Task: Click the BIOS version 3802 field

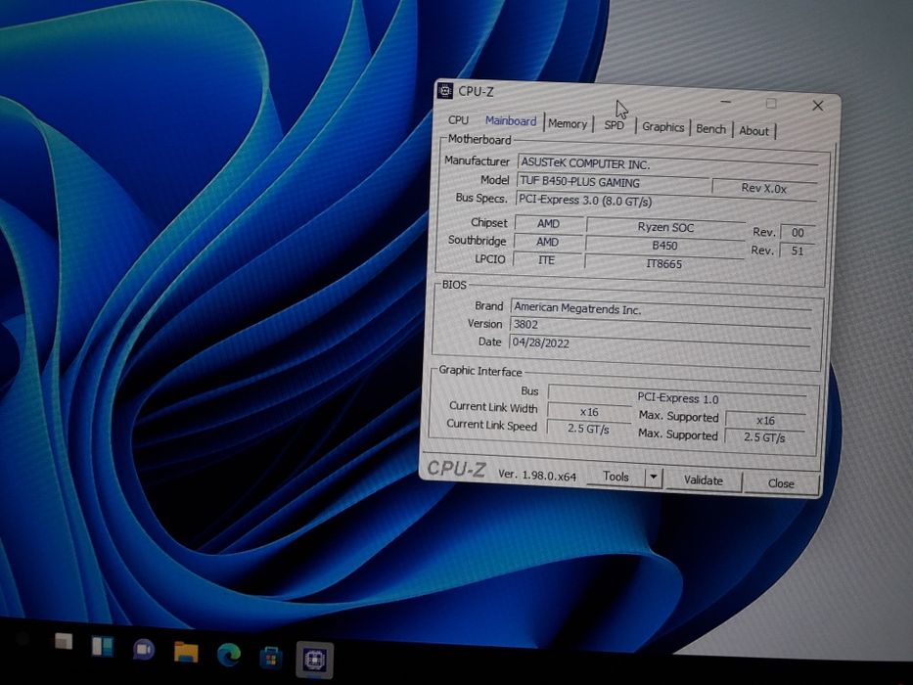Action: pos(660,326)
